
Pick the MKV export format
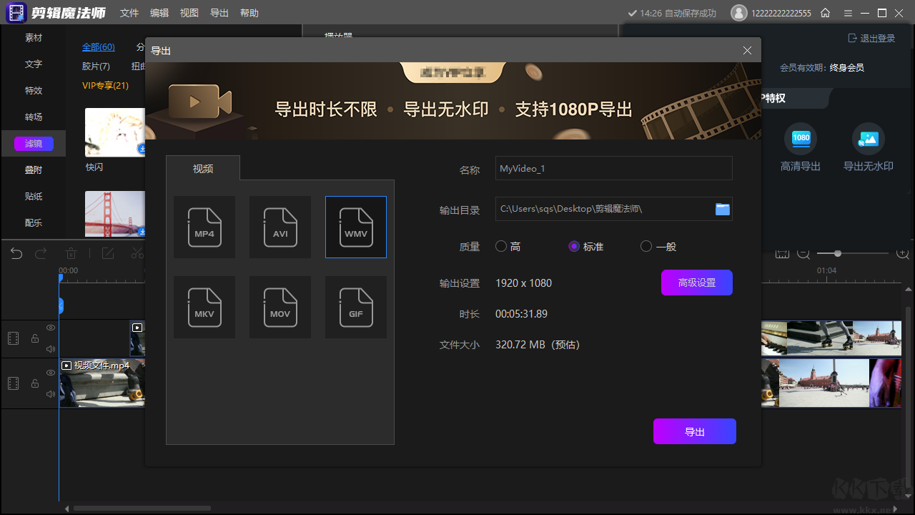(204, 307)
